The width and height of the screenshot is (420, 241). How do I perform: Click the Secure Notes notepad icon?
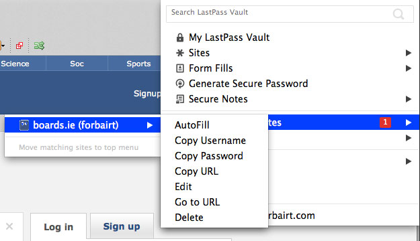tap(180, 99)
